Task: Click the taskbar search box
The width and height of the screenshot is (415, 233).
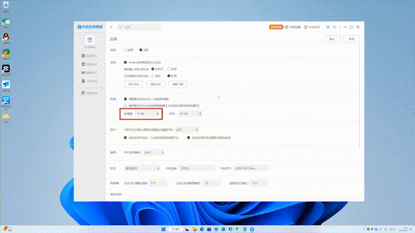Action: pyautogui.click(x=176, y=229)
